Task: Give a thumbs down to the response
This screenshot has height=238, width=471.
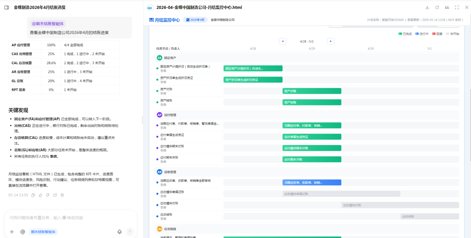Action: [x=48, y=195]
